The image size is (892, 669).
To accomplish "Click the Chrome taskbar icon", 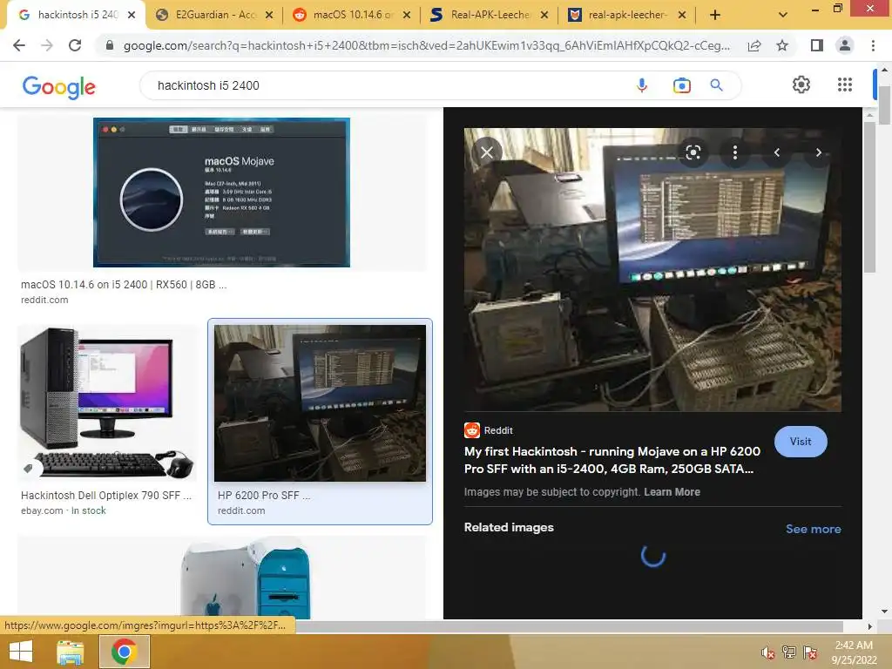I will pos(124,652).
